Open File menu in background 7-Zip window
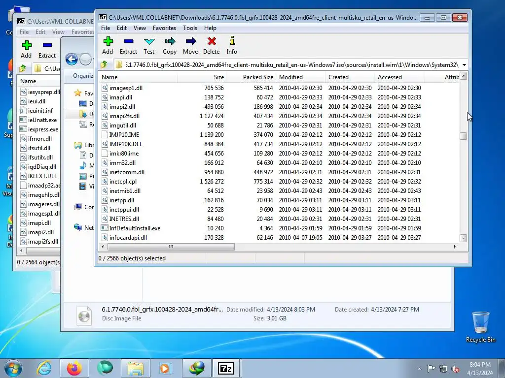Image resolution: width=505 pixels, height=378 pixels. [x=24, y=32]
